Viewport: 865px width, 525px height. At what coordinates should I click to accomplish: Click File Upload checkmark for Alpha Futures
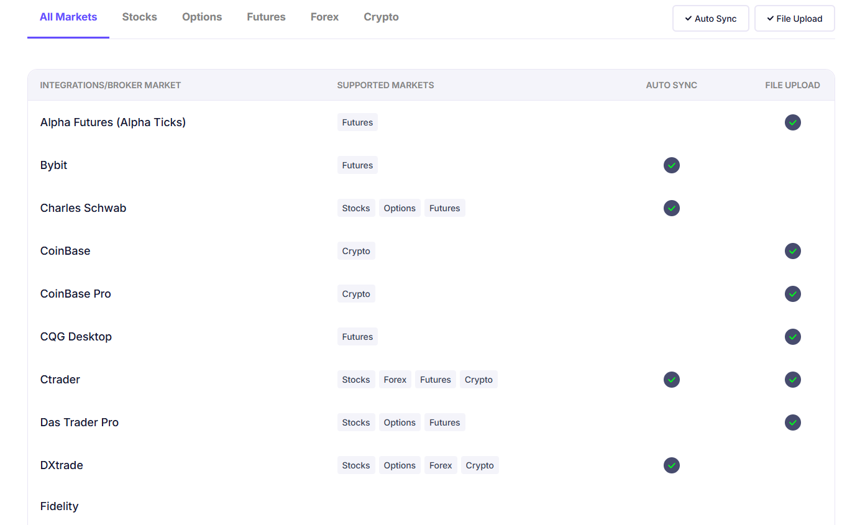[x=792, y=122]
